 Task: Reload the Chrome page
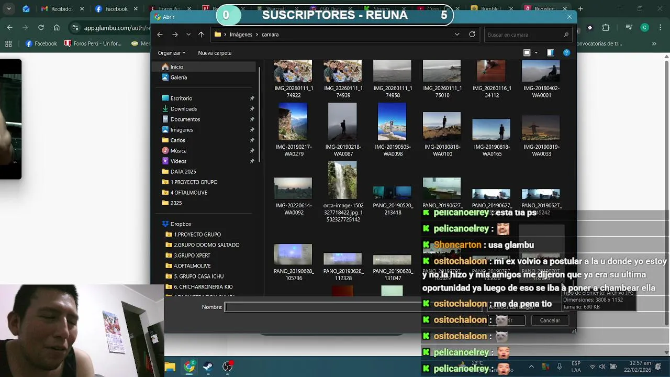pyautogui.click(x=41, y=28)
